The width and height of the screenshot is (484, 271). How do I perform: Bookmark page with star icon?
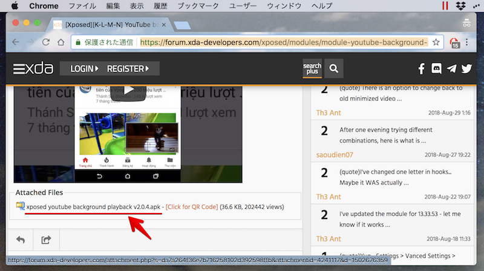(437, 43)
